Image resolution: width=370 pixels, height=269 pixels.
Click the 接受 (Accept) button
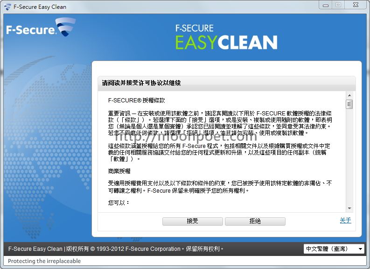coord(193,221)
